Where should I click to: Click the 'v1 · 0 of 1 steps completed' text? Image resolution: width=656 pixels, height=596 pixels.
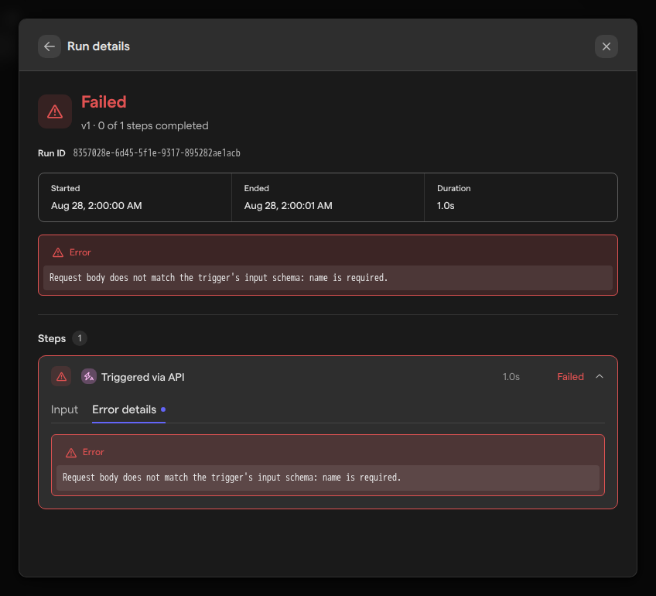(145, 126)
